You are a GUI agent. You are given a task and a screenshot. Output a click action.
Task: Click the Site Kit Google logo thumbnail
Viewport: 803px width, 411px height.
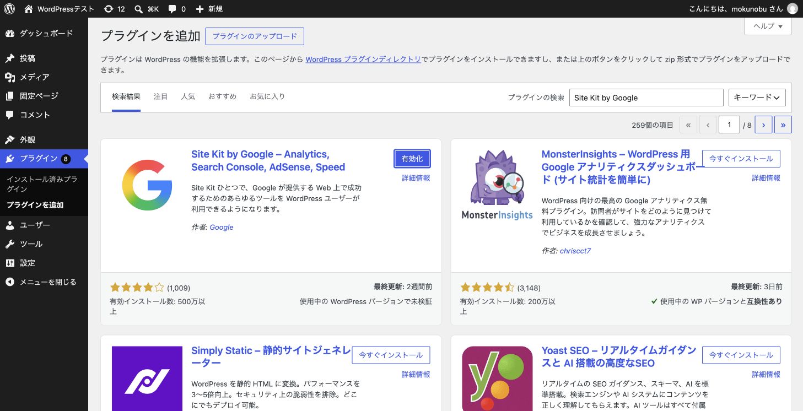tap(147, 185)
